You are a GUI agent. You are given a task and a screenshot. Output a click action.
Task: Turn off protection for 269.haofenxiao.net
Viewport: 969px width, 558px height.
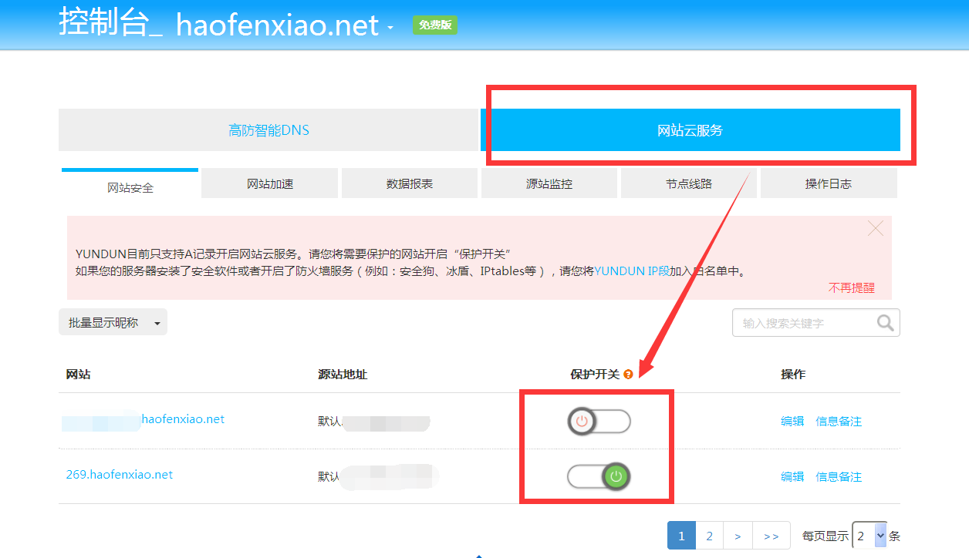click(x=599, y=477)
